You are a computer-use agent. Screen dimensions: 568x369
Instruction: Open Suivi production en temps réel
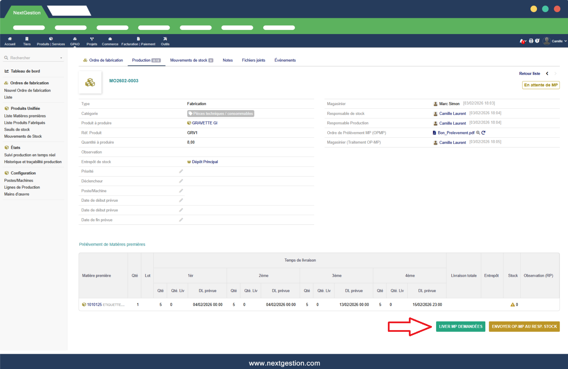tap(30, 155)
